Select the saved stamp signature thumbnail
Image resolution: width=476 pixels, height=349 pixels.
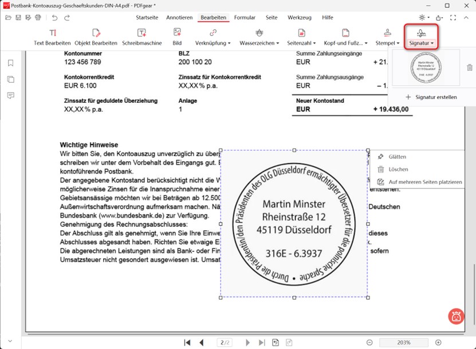(x=425, y=68)
